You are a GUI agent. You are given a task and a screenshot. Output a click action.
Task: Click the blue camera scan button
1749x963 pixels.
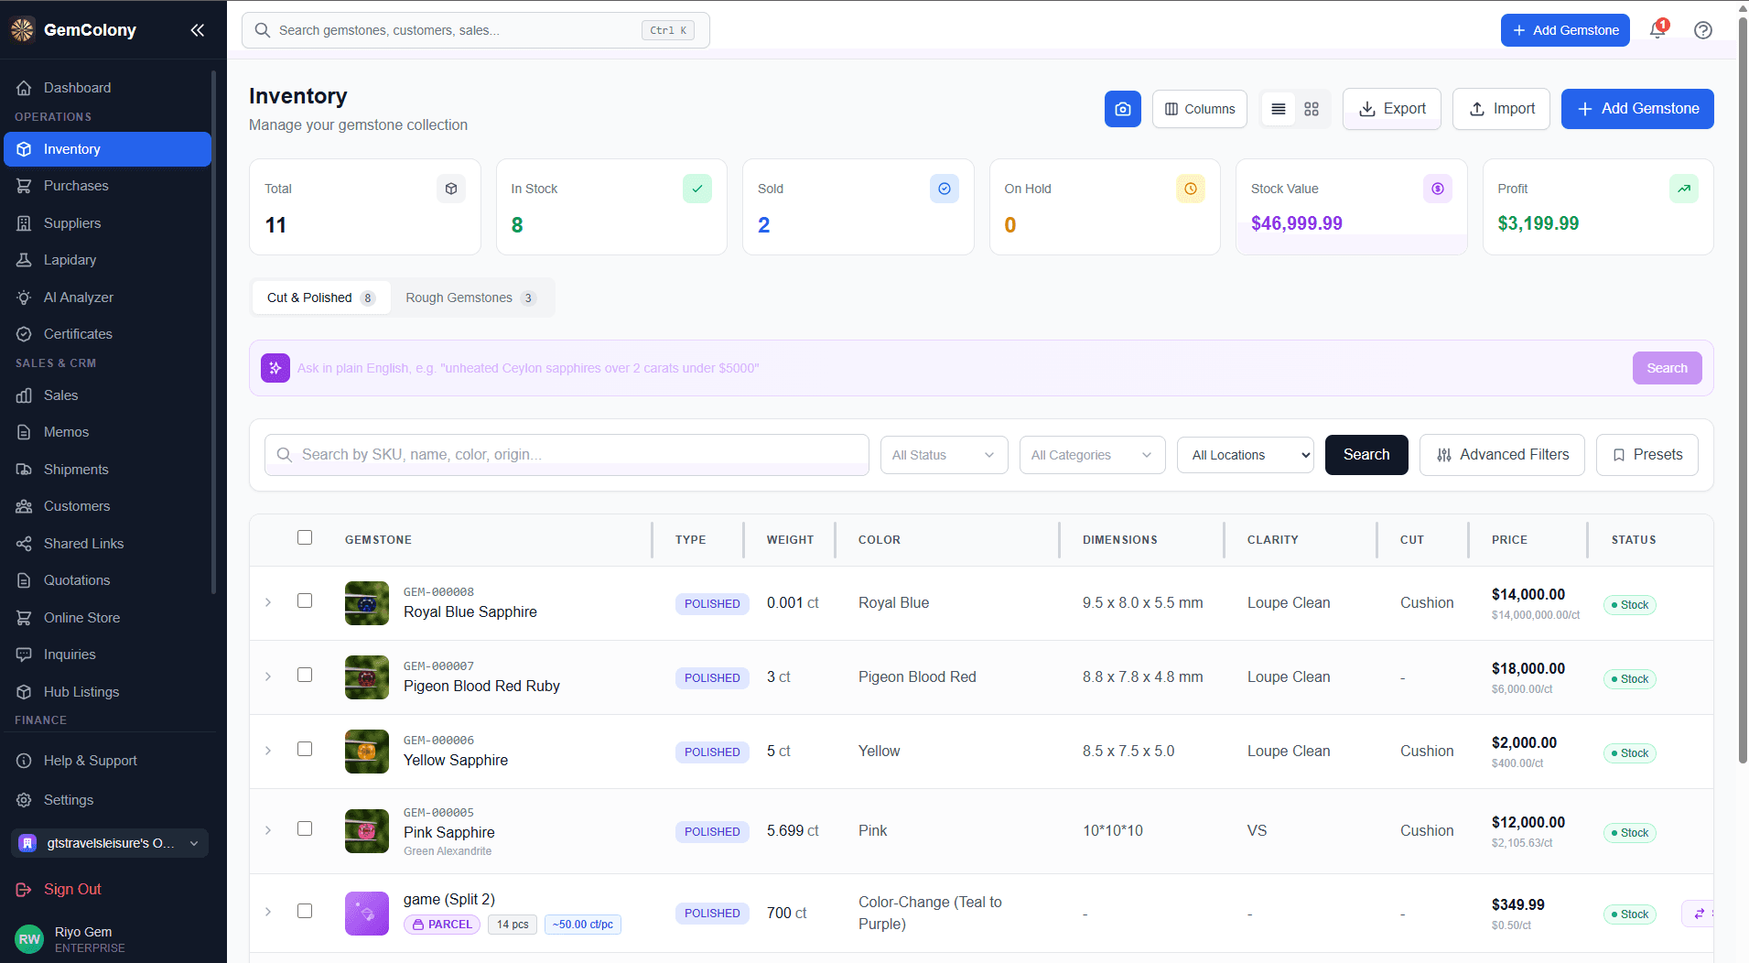coord(1123,109)
